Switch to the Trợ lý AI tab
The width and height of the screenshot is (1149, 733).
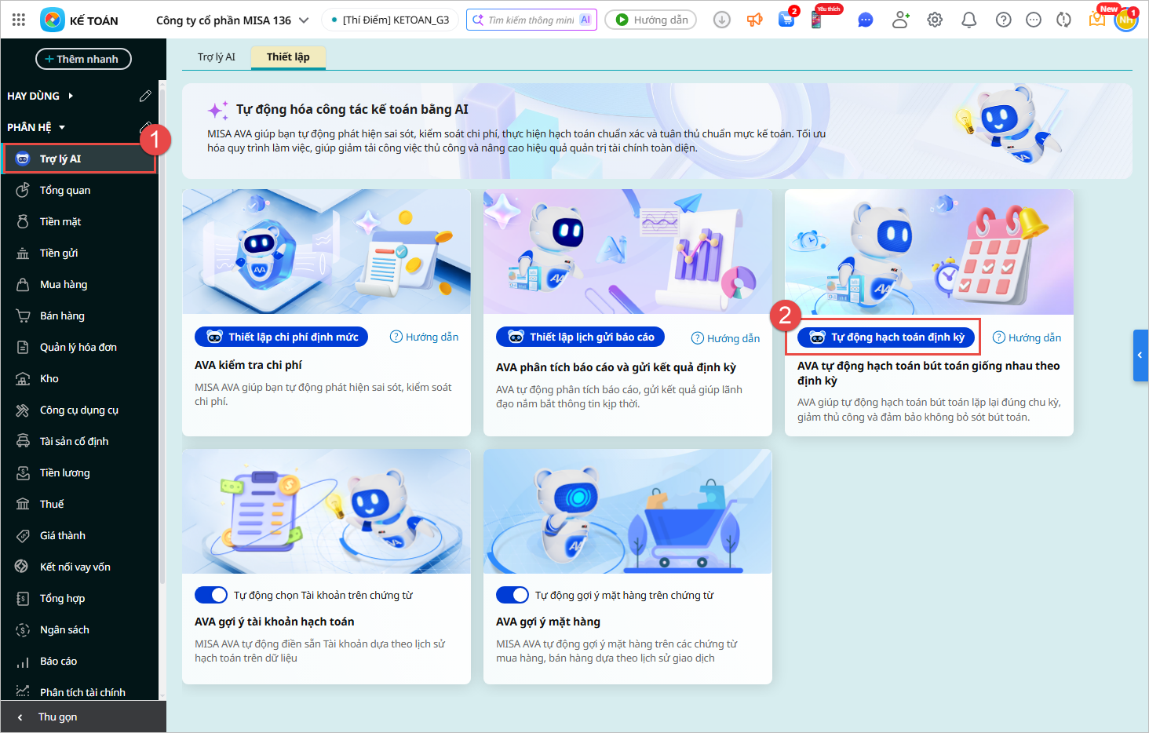216,57
